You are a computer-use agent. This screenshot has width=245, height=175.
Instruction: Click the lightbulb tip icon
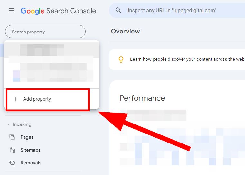tap(121, 59)
